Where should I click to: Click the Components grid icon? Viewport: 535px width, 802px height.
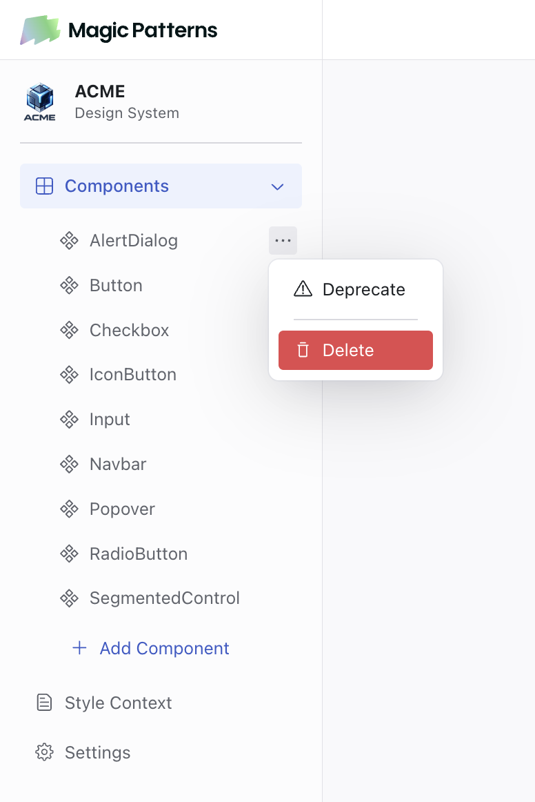click(x=44, y=186)
